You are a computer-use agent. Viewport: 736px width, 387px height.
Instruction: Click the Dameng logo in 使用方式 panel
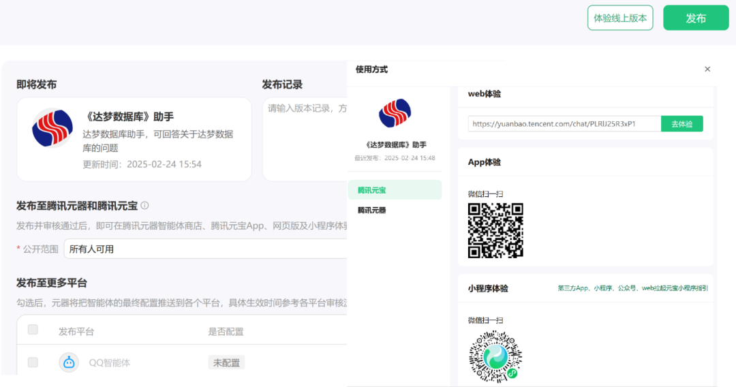(x=395, y=113)
